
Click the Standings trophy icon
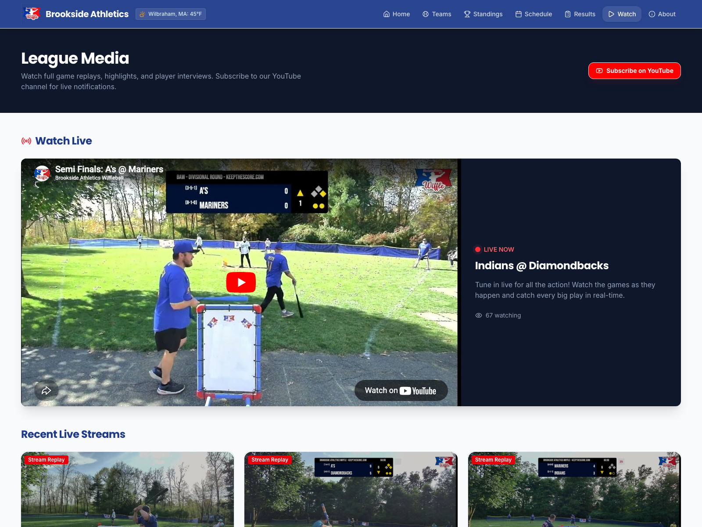pyautogui.click(x=467, y=14)
